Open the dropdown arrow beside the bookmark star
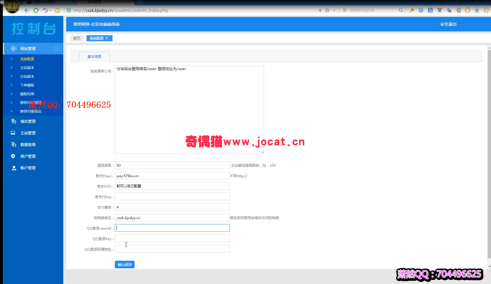 click(334, 10)
